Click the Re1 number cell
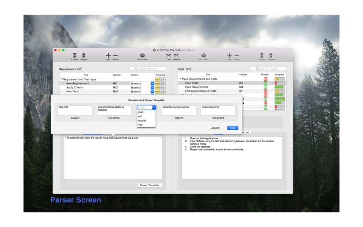This screenshot has height=227, width=363. point(115,83)
